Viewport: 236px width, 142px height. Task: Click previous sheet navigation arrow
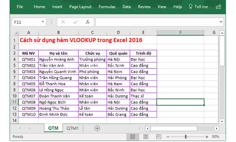(20, 128)
